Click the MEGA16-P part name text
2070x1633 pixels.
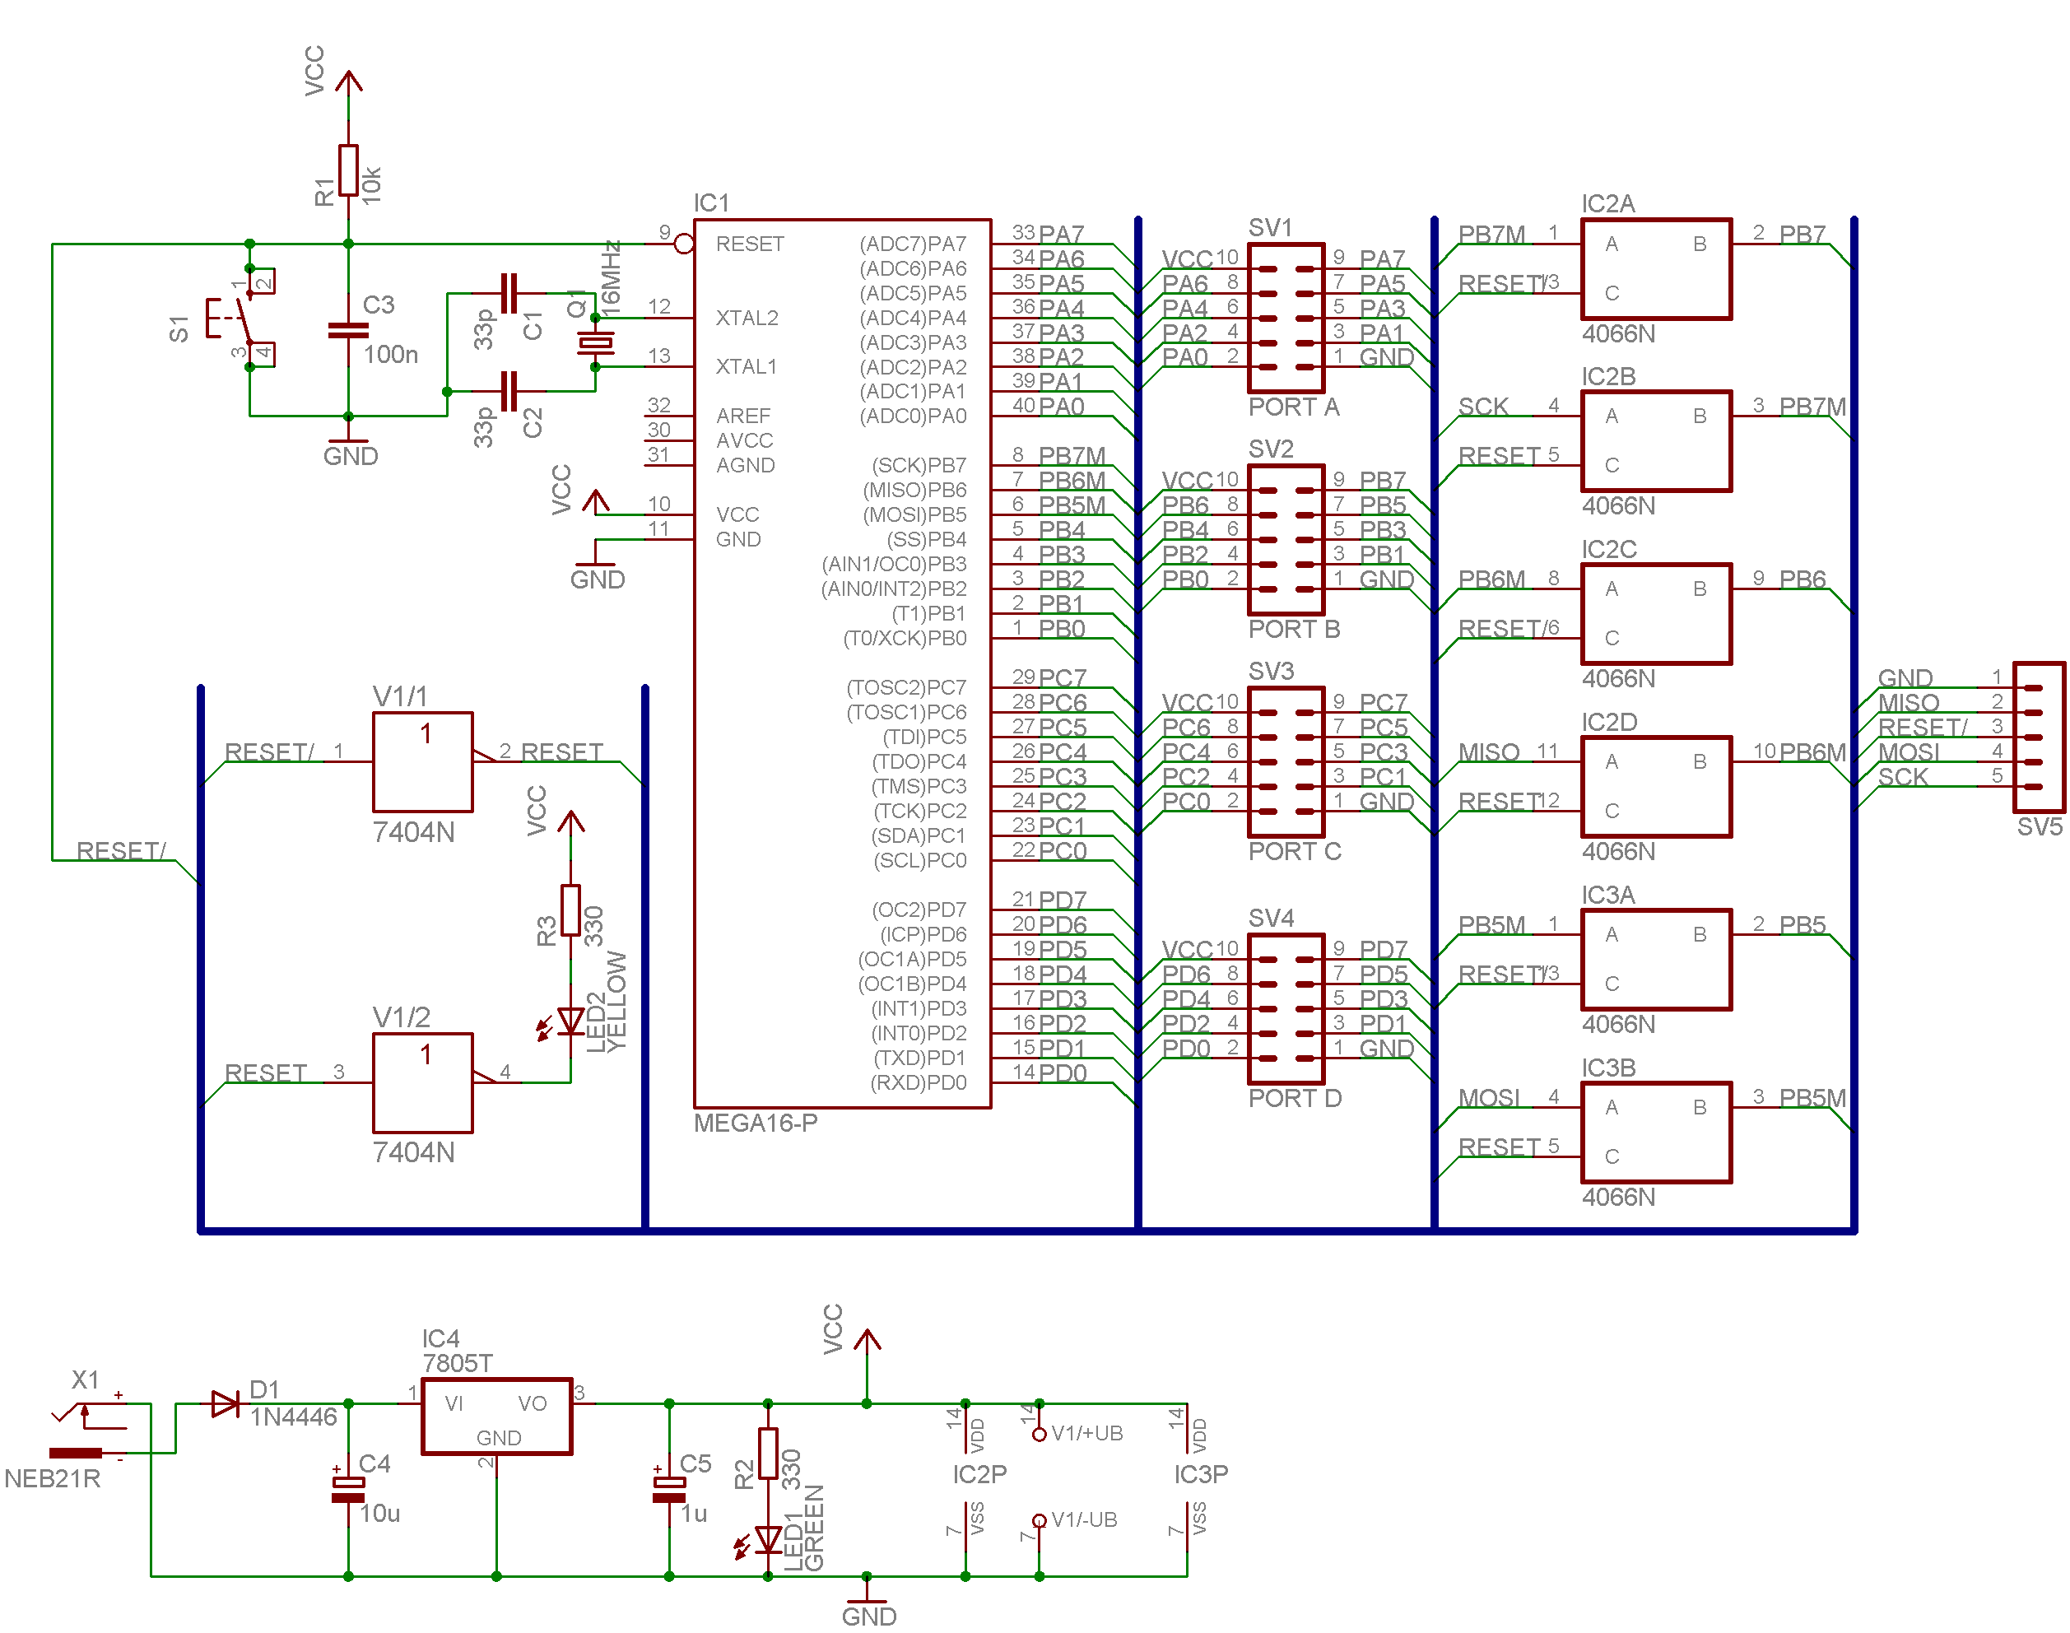(756, 1123)
